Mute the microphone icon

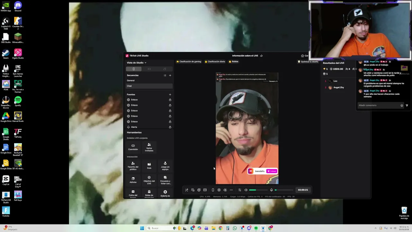[271, 190]
